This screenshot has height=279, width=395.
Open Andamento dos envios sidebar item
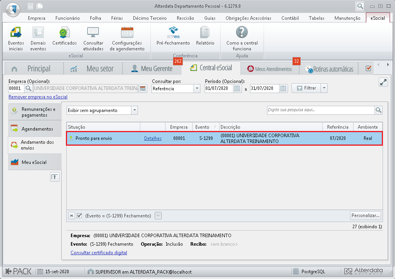[35, 145]
